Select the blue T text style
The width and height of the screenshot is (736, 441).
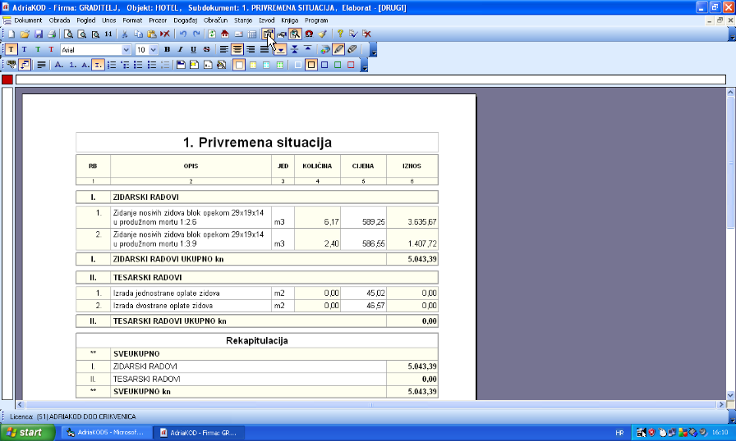coord(25,49)
